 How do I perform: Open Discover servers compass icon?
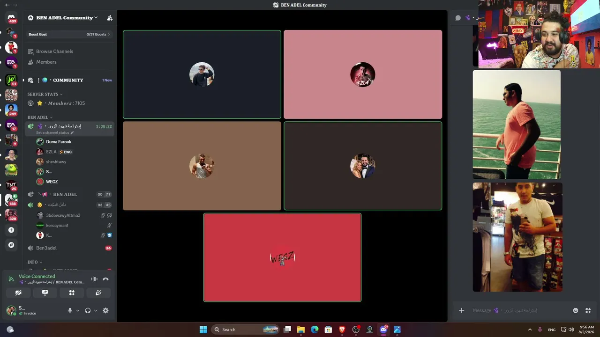point(11,245)
